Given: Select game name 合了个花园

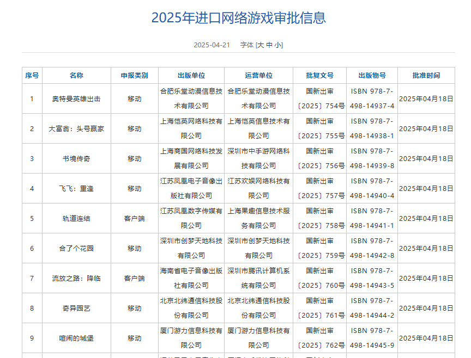Looking at the screenshot, I should click(76, 249).
